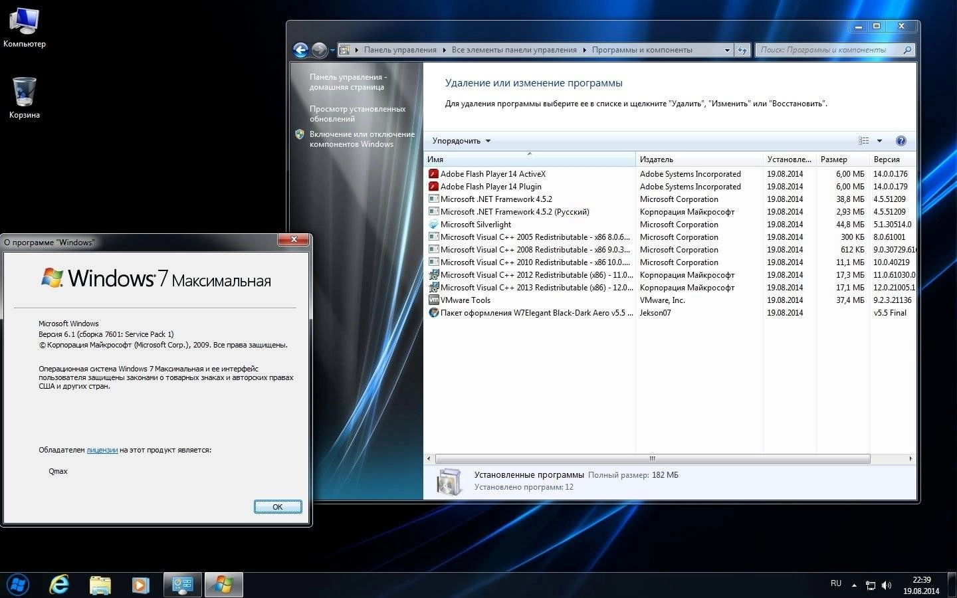
Task: Sort by the Издатель column header
Action: pos(699,159)
